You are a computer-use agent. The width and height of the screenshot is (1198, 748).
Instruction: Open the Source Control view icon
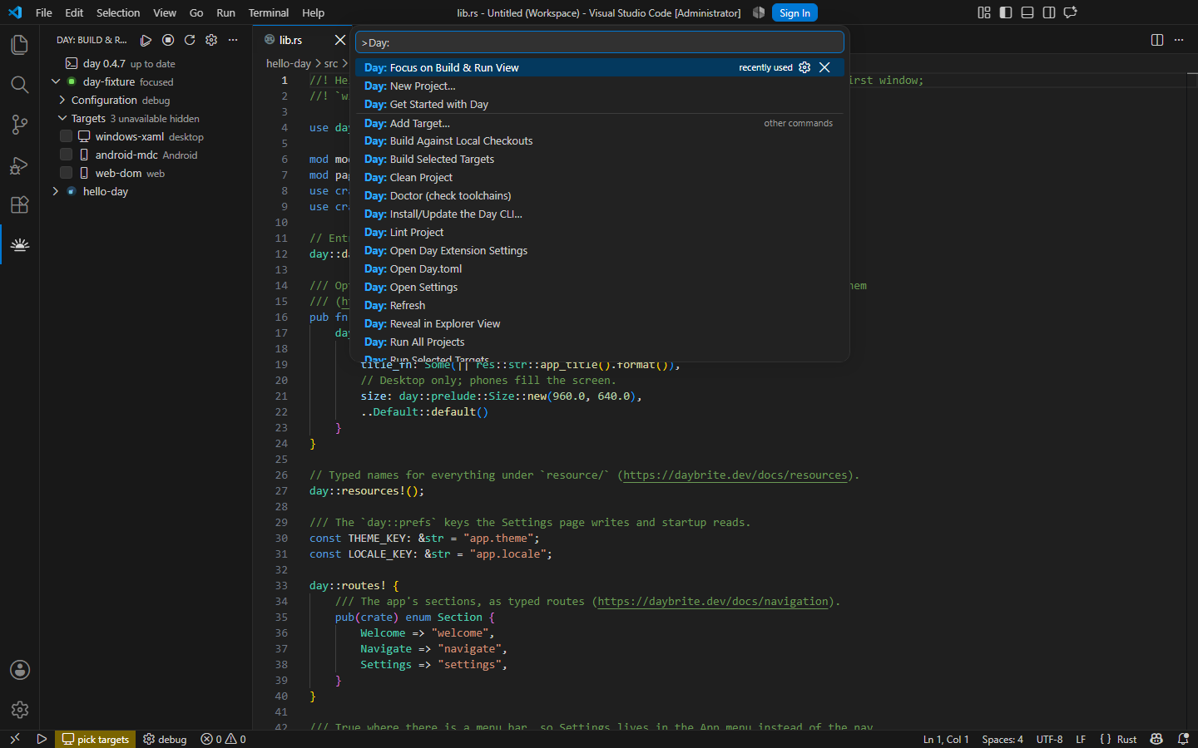tap(19, 125)
